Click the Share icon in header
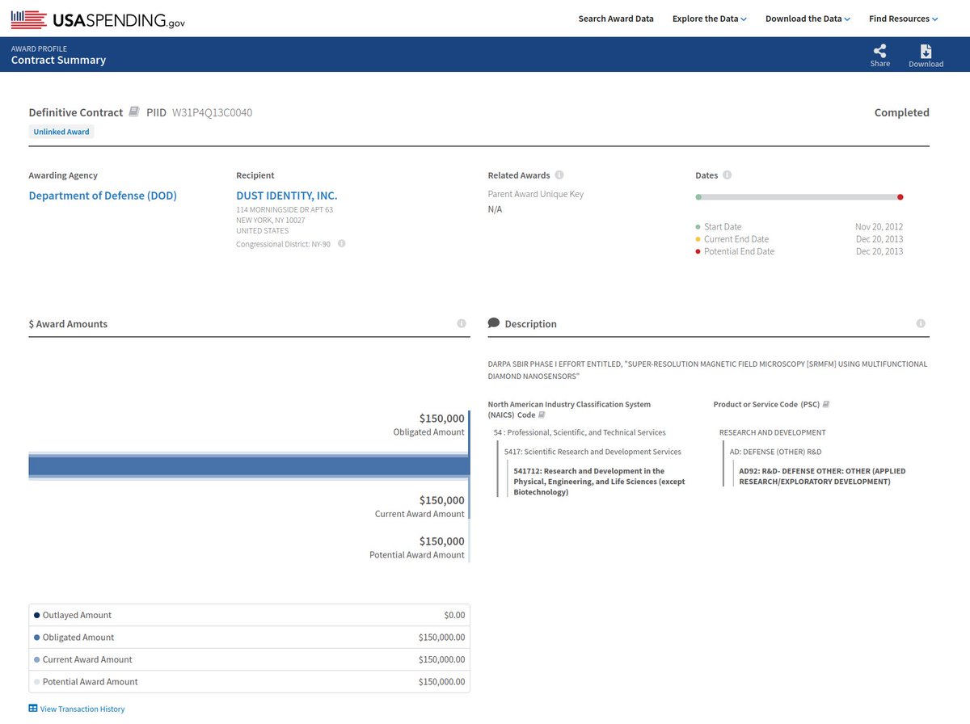Screen dimensions: 970x724 coord(879,51)
